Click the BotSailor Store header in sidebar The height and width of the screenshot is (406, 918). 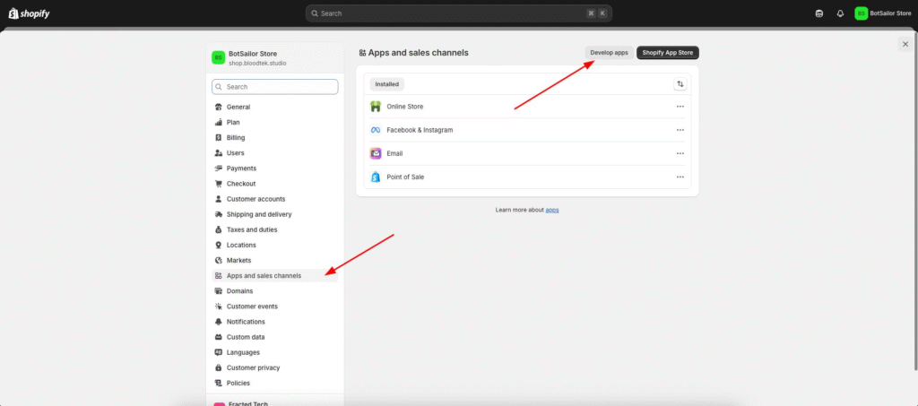coord(274,57)
